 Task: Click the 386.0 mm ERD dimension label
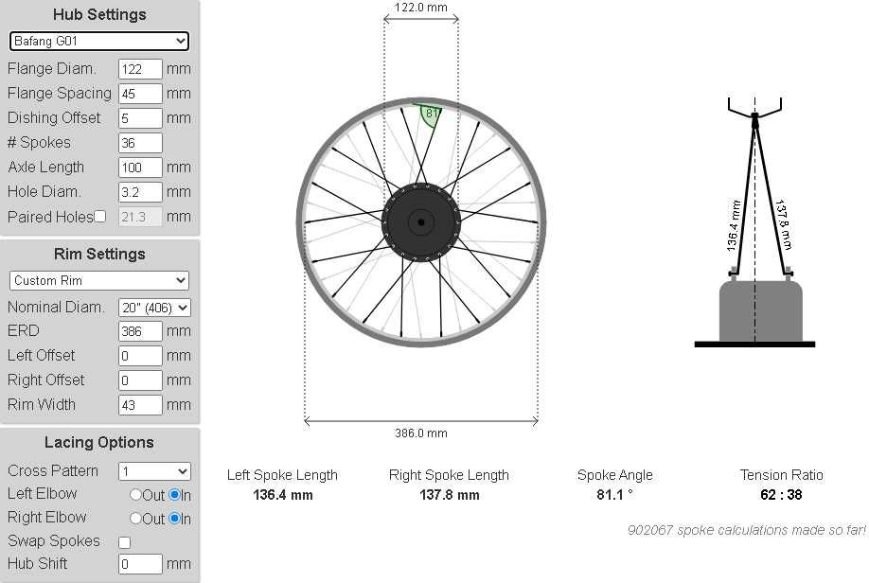coord(421,433)
